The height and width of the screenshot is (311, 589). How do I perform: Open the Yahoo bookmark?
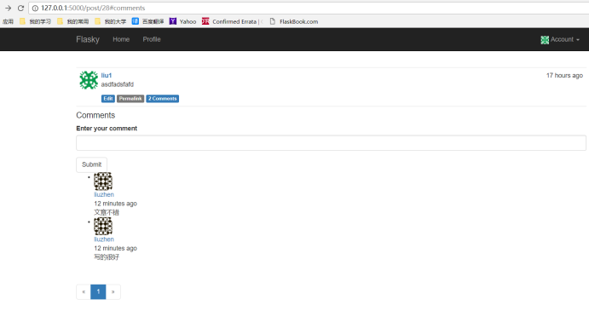click(x=183, y=21)
